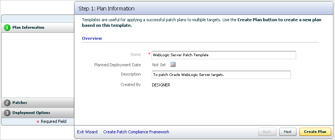This screenshot has height=140, width=335.
Task: Focus the Description input field
Action: [x=221, y=75]
